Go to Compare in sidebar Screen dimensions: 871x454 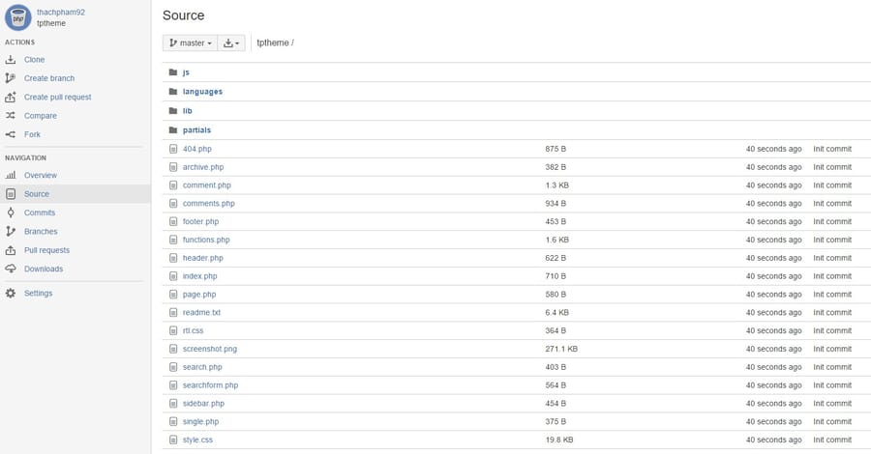click(x=41, y=116)
